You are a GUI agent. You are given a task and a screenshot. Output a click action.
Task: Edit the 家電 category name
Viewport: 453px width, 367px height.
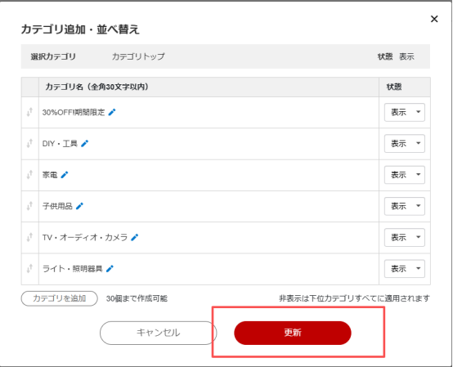tap(65, 175)
